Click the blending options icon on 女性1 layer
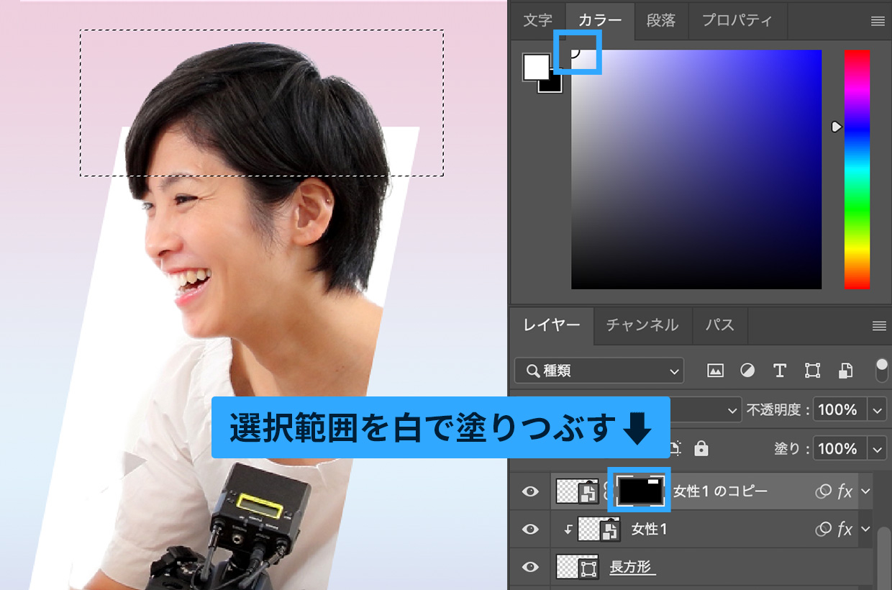The width and height of the screenshot is (892, 590). (x=823, y=530)
